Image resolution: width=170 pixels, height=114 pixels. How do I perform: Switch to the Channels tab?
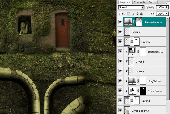click(x=139, y=2)
